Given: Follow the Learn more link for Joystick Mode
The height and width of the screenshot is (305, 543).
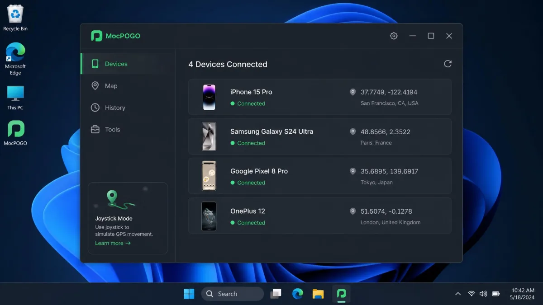Looking at the screenshot, I should [x=113, y=243].
